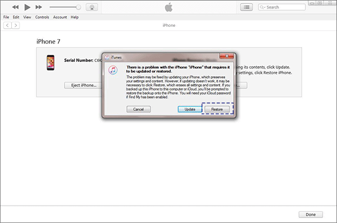Click Cancel in the iTunes dialog
337x223 pixels.
(138, 109)
